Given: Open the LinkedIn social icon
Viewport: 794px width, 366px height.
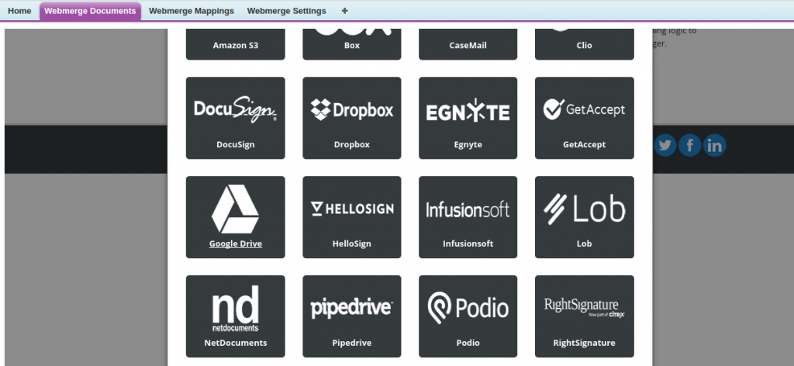Looking at the screenshot, I should pos(714,145).
